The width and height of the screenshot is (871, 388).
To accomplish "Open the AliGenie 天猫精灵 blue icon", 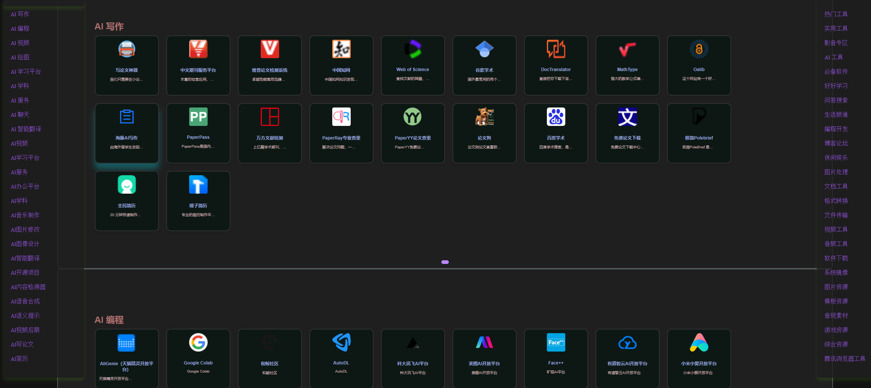I will pos(126,342).
